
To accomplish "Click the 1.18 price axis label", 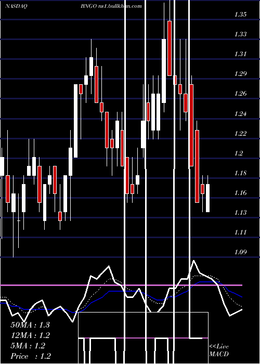I will click(x=240, y=173).
